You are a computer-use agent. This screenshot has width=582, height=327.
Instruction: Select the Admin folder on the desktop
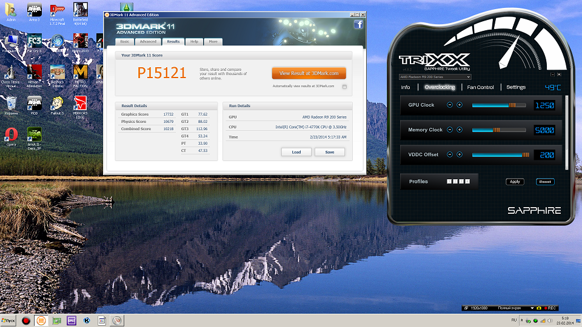(11, 12)
